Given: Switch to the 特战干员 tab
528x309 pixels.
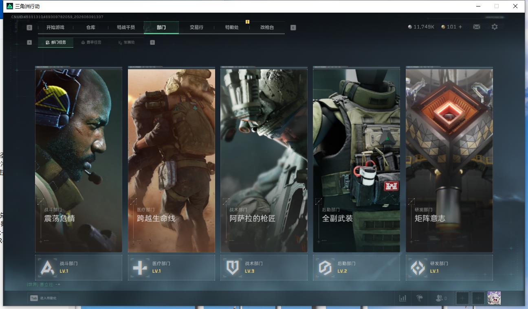Looking at the screenshot, I should pos(126,27).
